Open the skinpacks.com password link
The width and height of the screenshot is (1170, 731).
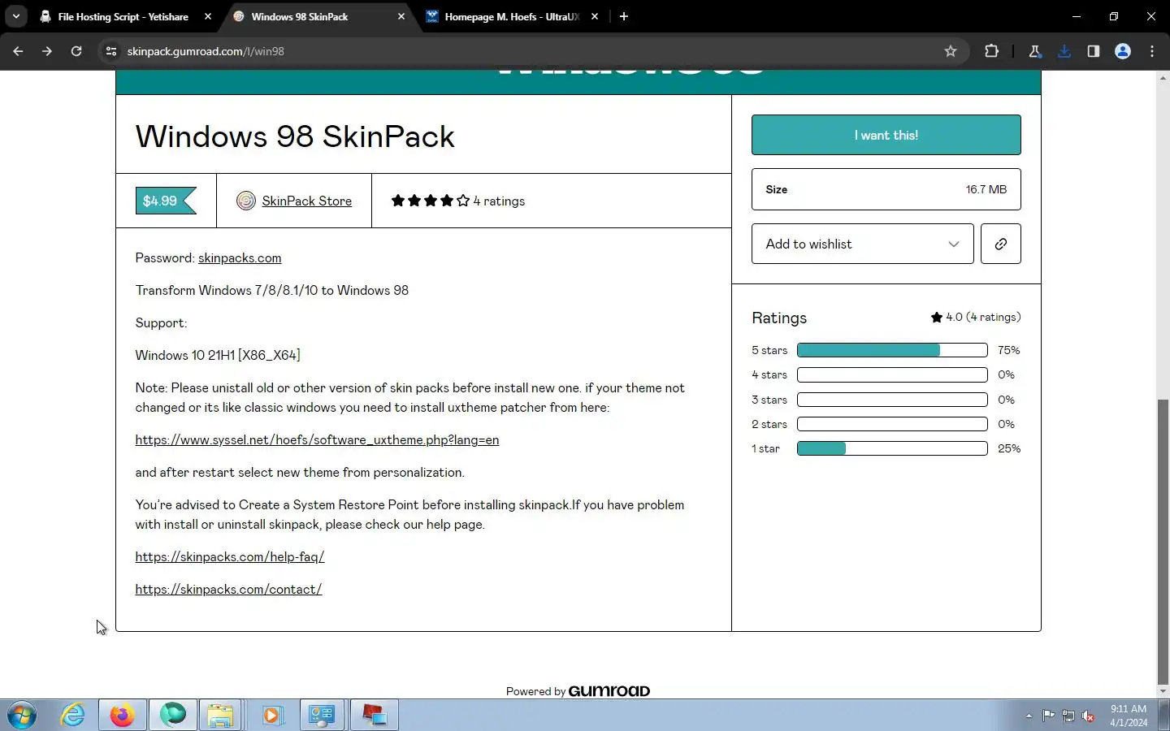coord(240,257)
